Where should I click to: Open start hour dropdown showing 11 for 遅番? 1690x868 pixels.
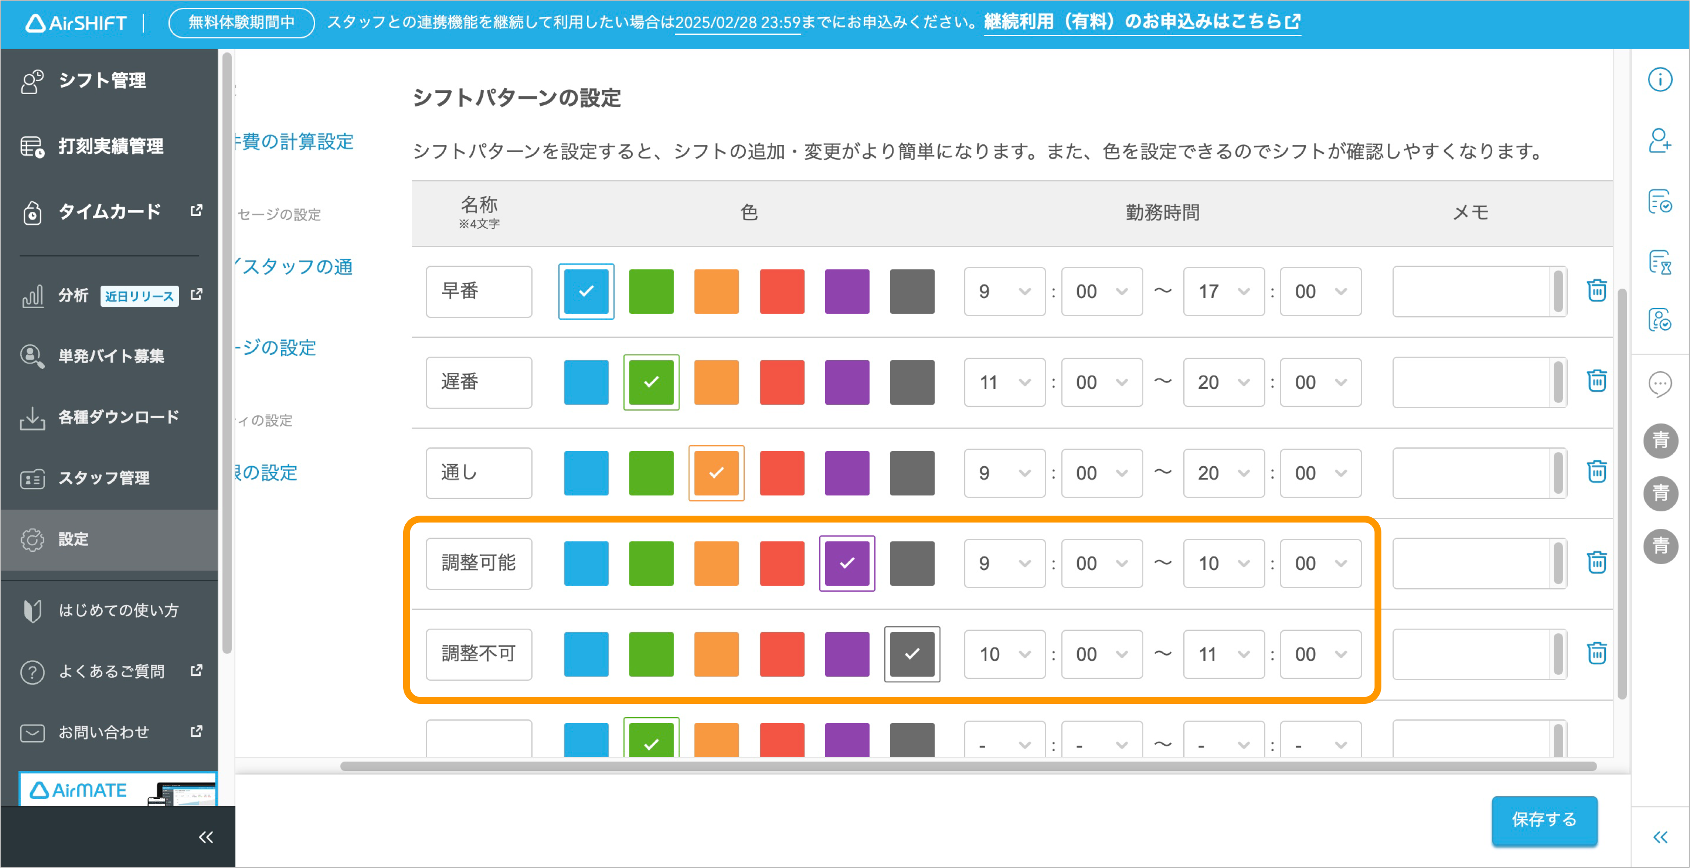point(1004,382)
